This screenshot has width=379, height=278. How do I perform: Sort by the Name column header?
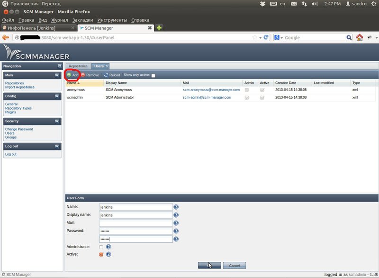84,83
